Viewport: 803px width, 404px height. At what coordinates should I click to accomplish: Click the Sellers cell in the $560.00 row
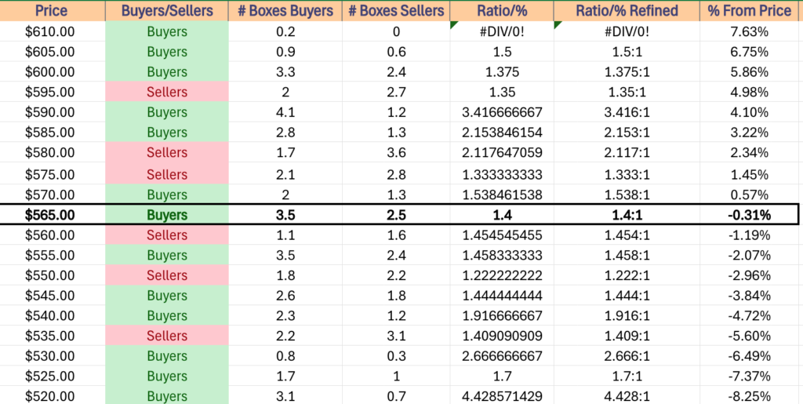click(x=167, y=235)
